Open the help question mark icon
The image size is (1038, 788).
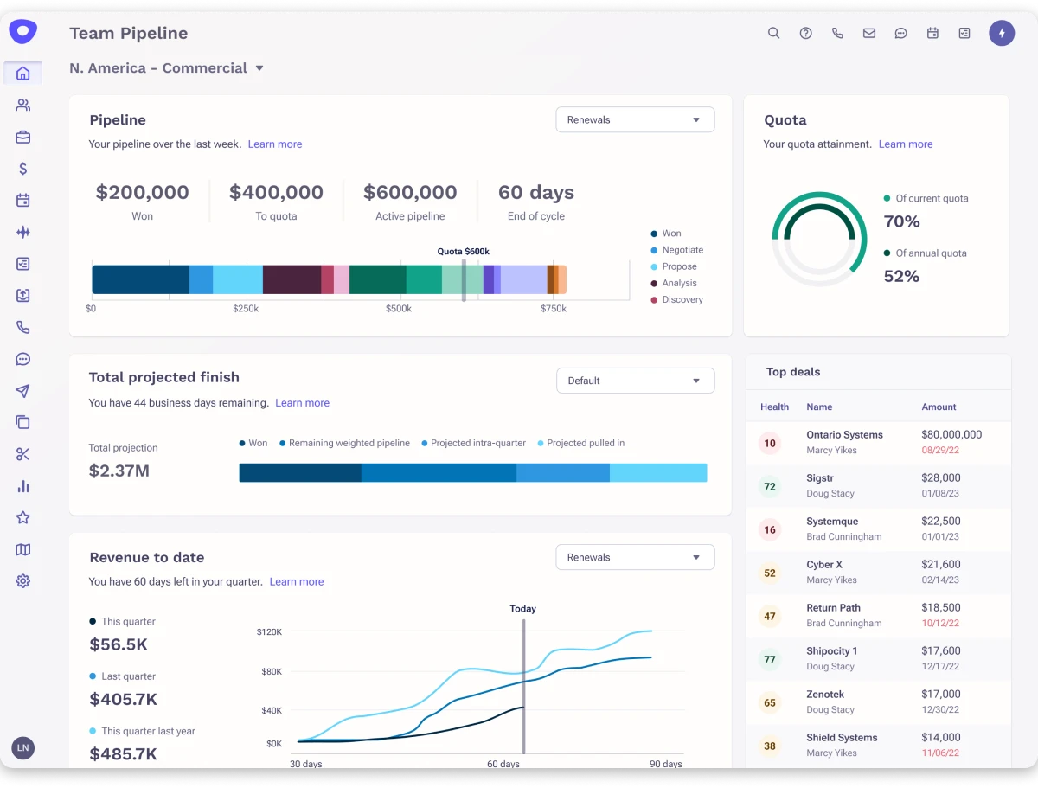[806, 33]
